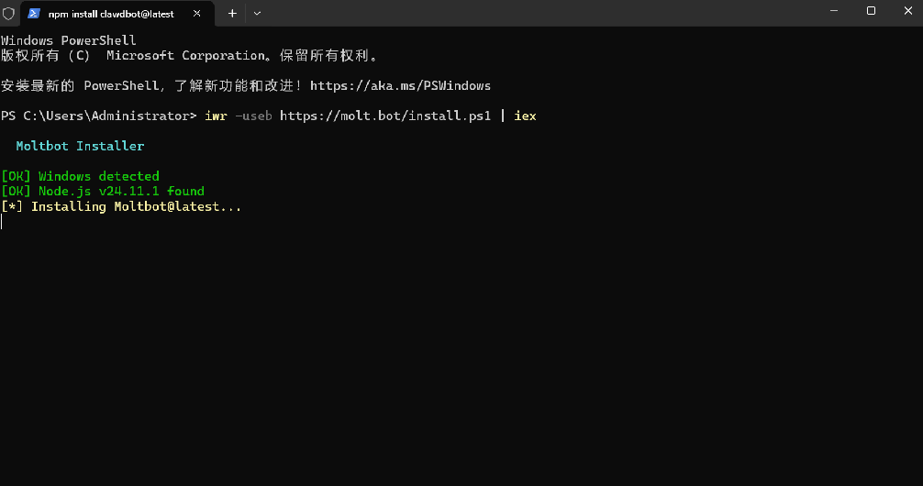Image resolution: width=923 pixels, height=486 pixels.
Task: Select the npm install clawdbot@latest tab
Action: click(x=110, y=14)
